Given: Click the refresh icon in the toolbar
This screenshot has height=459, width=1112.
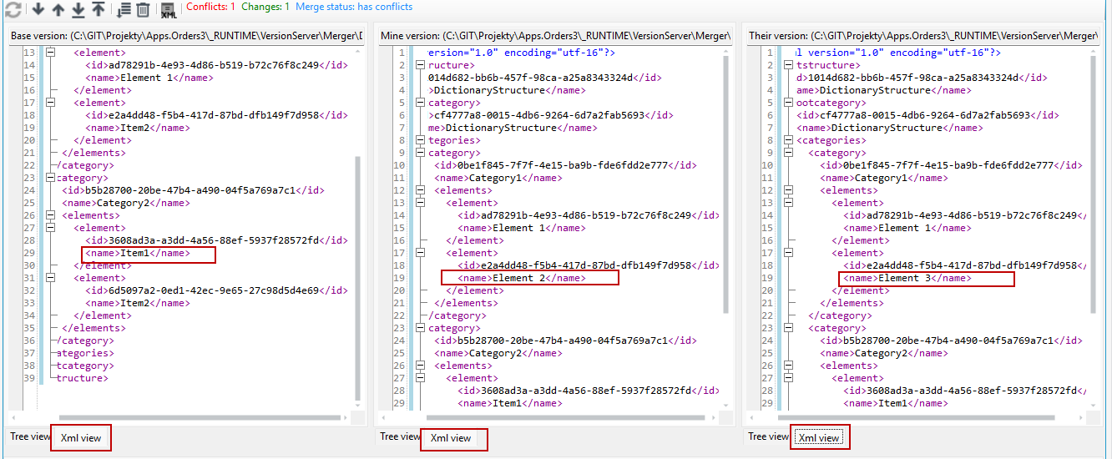Looking at the screenshot, I should tap(13, 10).
